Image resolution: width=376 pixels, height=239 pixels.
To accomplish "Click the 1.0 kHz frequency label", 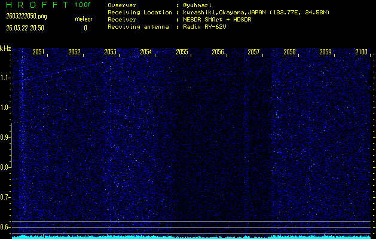I will pos(4,108).
